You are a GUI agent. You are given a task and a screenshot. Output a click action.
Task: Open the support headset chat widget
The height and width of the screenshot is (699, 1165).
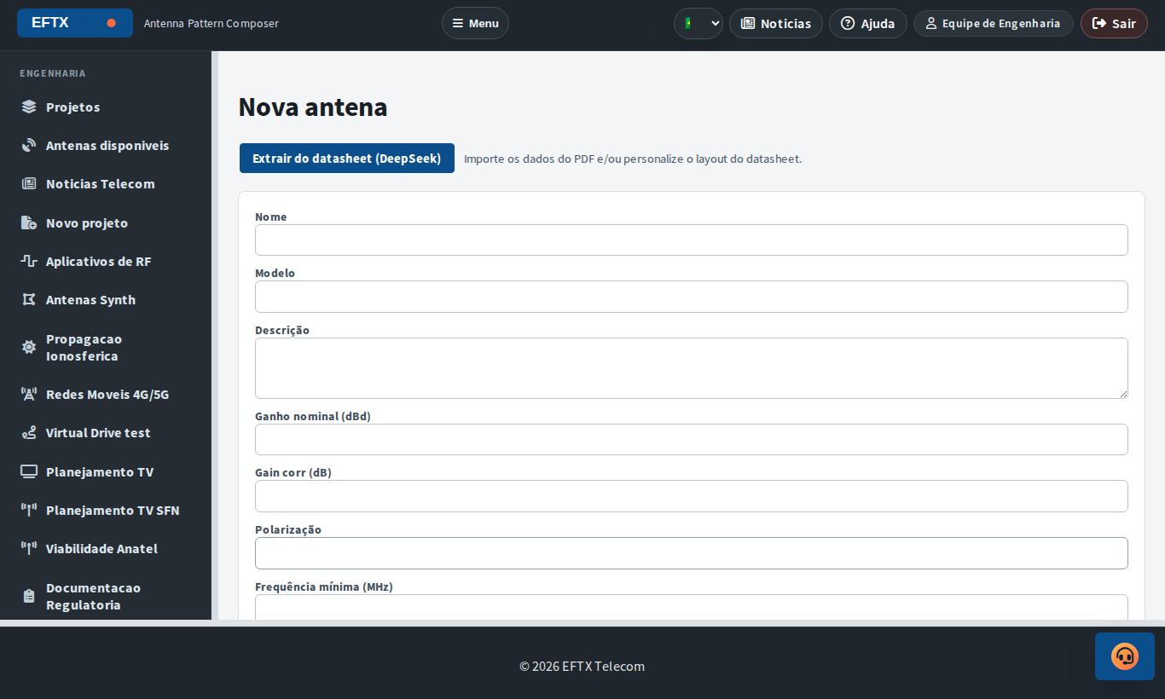tap(1125, 656)
